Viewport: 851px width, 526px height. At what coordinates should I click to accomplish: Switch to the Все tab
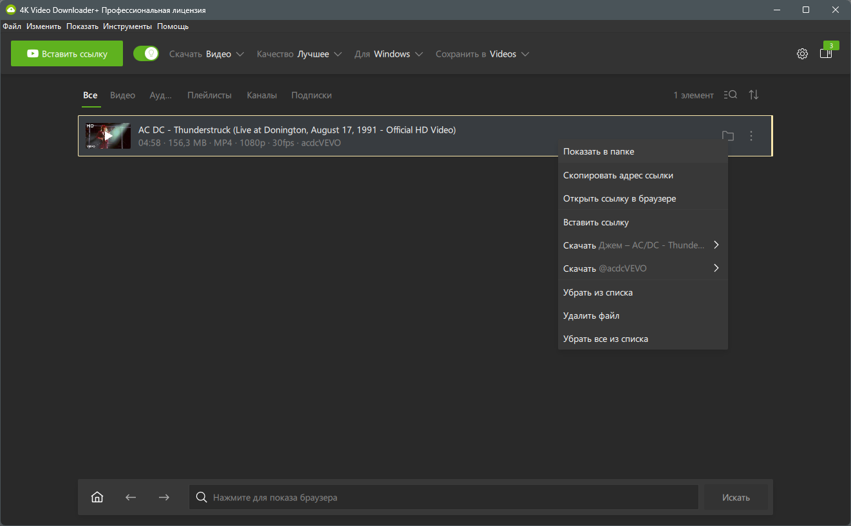click(x=90, y=95)
